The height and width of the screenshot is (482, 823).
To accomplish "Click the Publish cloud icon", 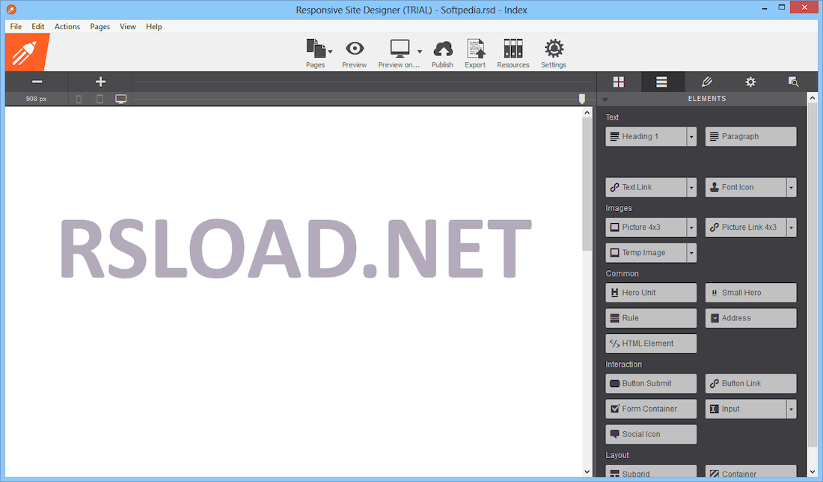I will pyautogui.click(x=442, y=49).
